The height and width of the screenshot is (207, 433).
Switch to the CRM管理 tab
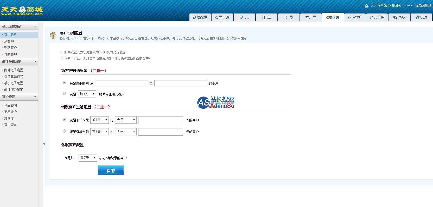[x=333, y=17]
